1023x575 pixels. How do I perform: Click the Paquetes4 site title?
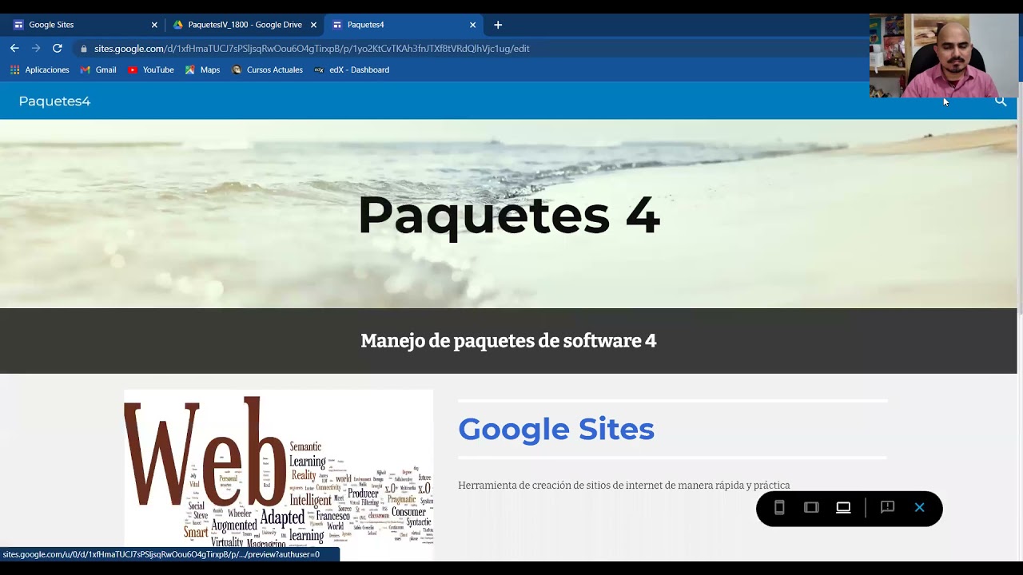point(54,101)
